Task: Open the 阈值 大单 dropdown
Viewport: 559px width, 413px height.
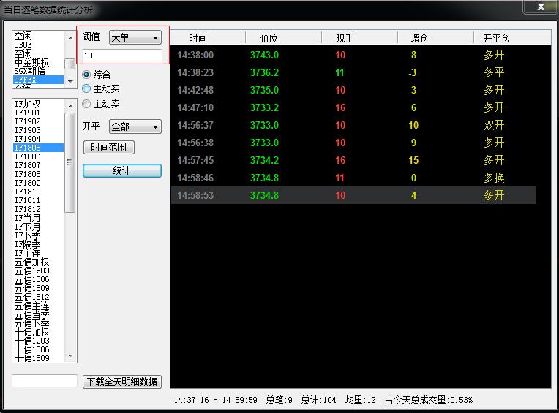Action: coord(135,37)
